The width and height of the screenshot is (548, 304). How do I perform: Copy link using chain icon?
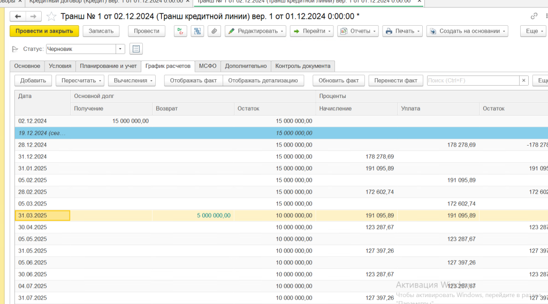534,16
